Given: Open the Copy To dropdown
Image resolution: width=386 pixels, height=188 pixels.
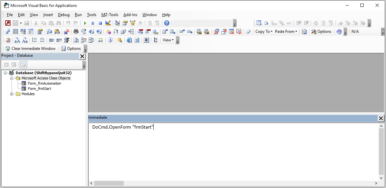Looking at the screenshot, I should point(264,31).
